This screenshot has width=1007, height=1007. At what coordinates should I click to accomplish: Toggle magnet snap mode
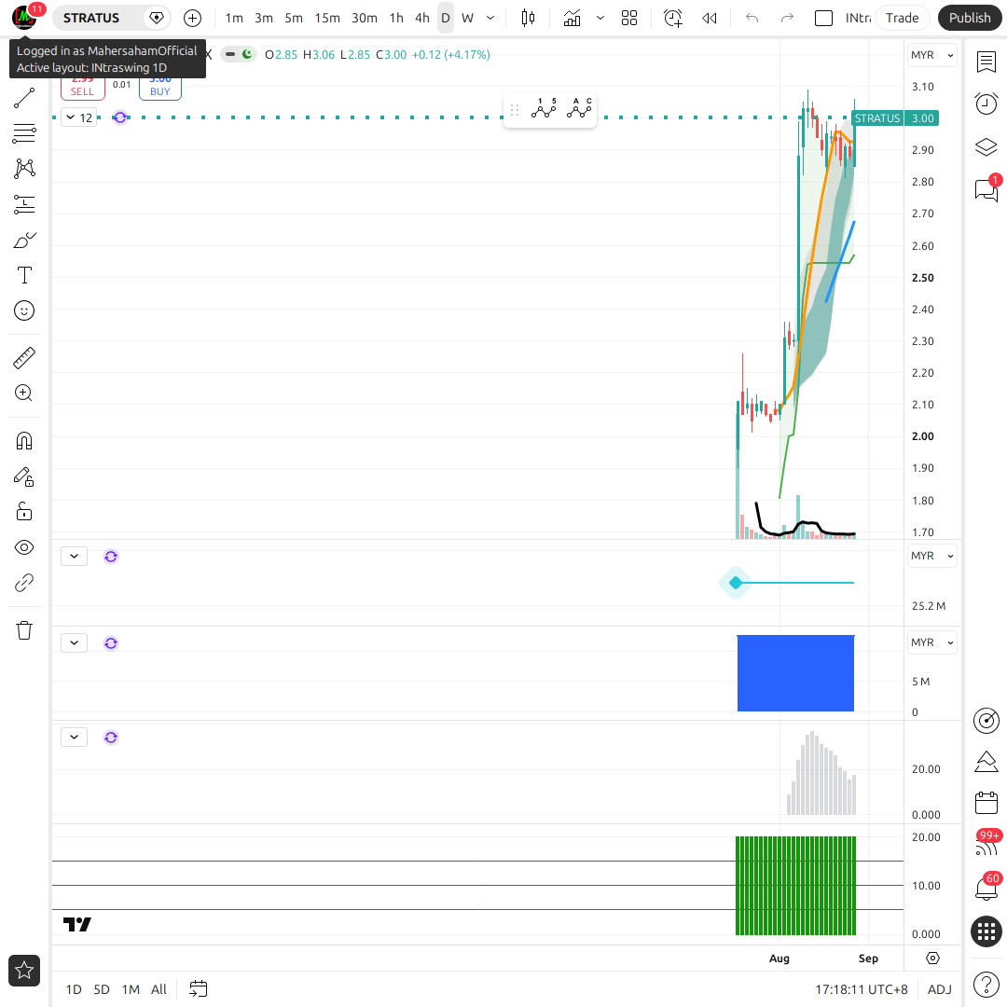point(24,441)
